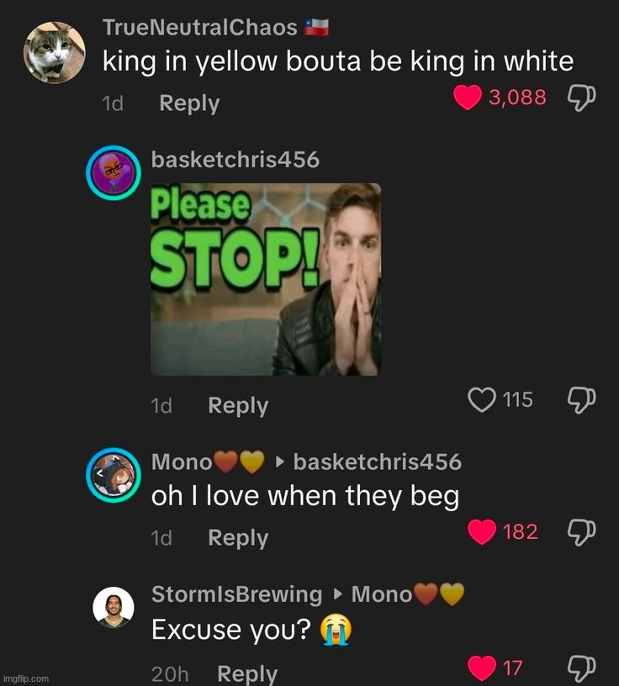This screenshot has height=686, width=619.
Task: Reply to basketchris456's GIF comment
Action: click(237, 404)
